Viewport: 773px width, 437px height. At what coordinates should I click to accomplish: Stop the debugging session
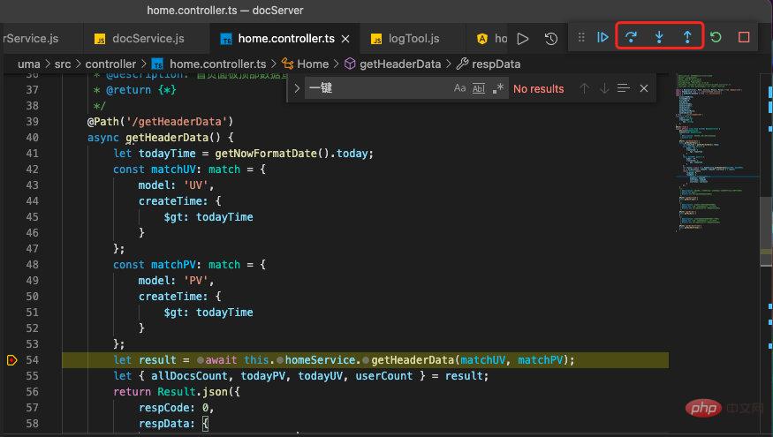coord(744,38)
